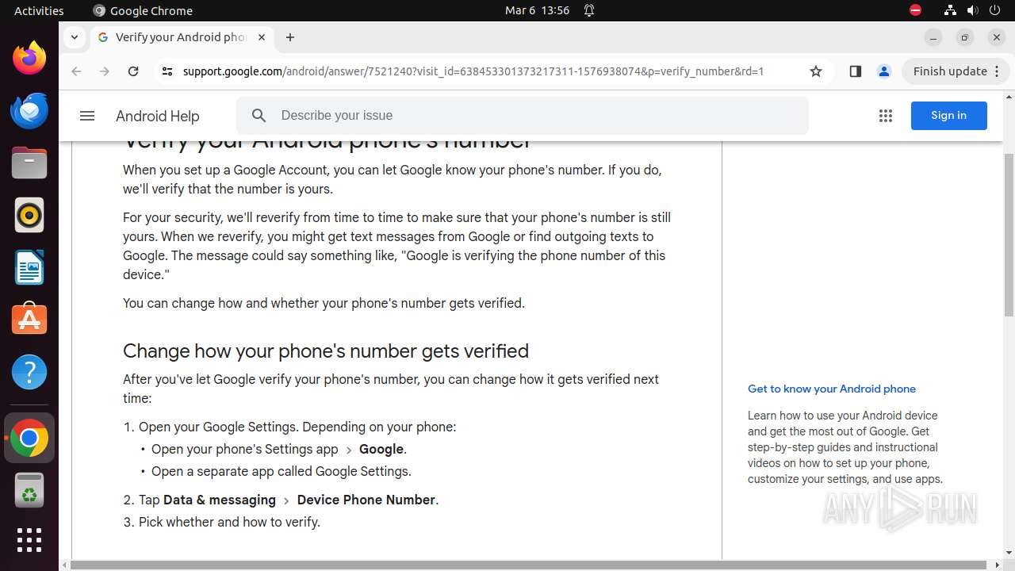View site information icon in address bar
Image resolution: width=1015 pixels, height=571 pixels.
167,71
